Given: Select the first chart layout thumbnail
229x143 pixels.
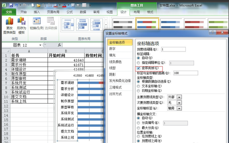Looking at the screenshot, I should 68,25.
